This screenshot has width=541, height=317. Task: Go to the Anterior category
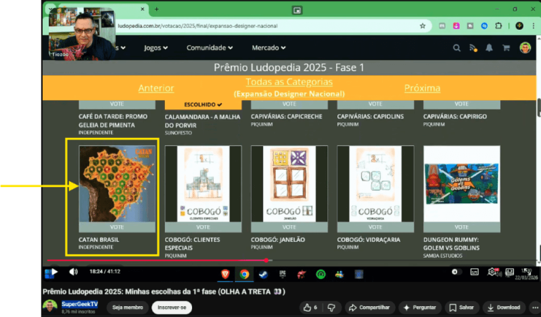pyautogui.click(x=156, y=88)
